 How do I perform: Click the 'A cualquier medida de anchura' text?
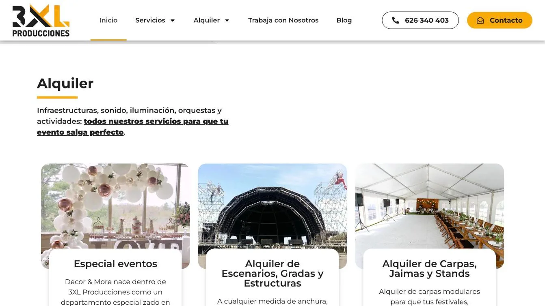[x=272, y=302]
